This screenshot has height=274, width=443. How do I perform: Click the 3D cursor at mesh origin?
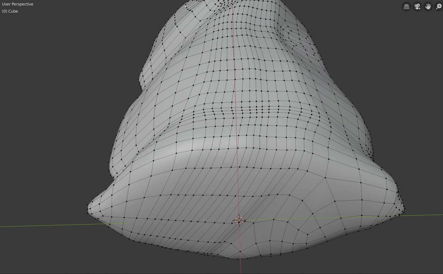coord(239,220)
